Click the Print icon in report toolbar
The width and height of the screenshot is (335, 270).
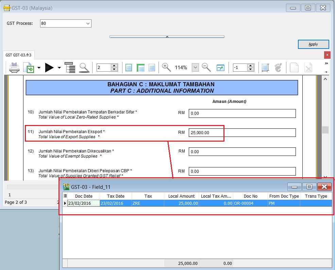pos(14,68)
